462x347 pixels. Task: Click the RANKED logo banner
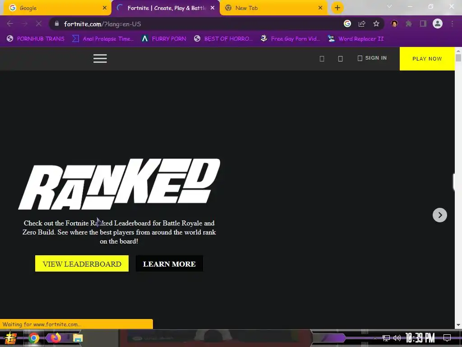click(x=119, y=184)
